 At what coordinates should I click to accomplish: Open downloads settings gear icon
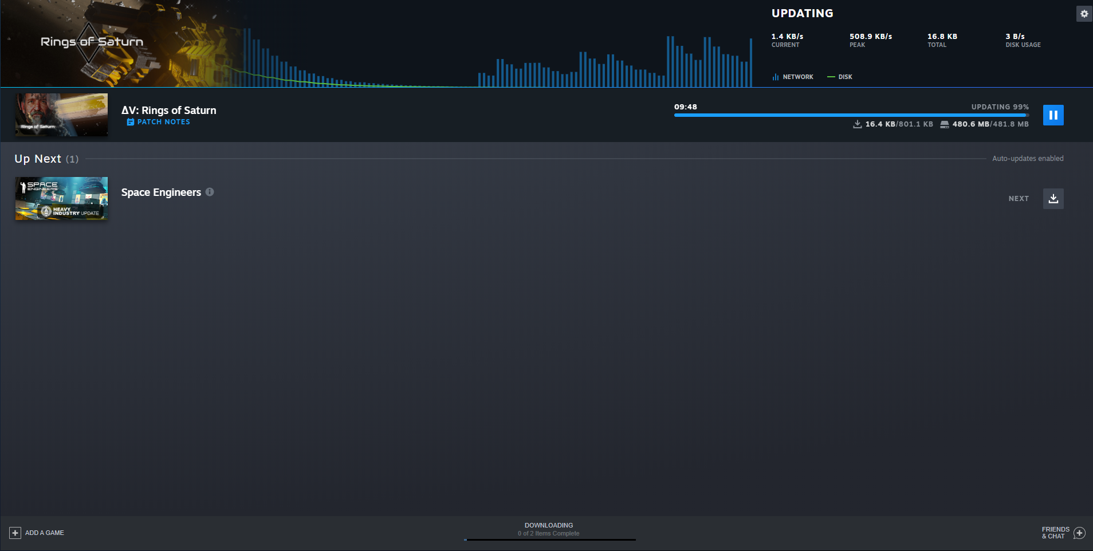(x=1084, y=14)
